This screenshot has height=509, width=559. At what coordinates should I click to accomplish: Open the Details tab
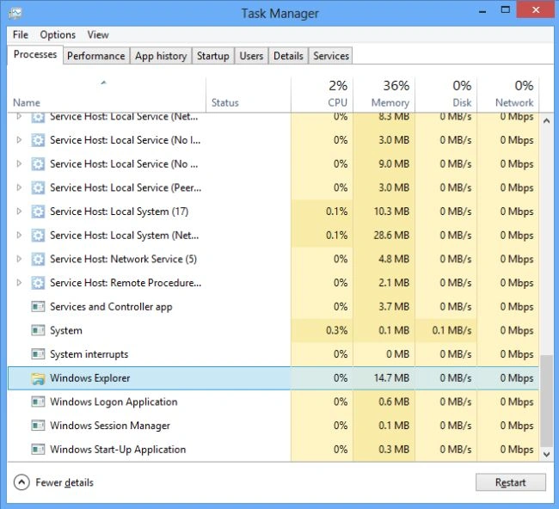coord(288,56)
